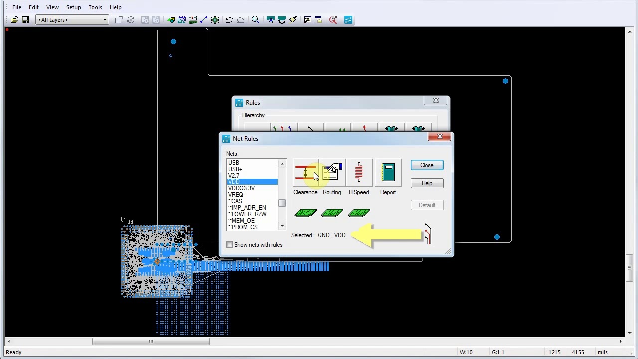Open the Tools menu
The image size is (638, 359).
[x=95, y=7]
